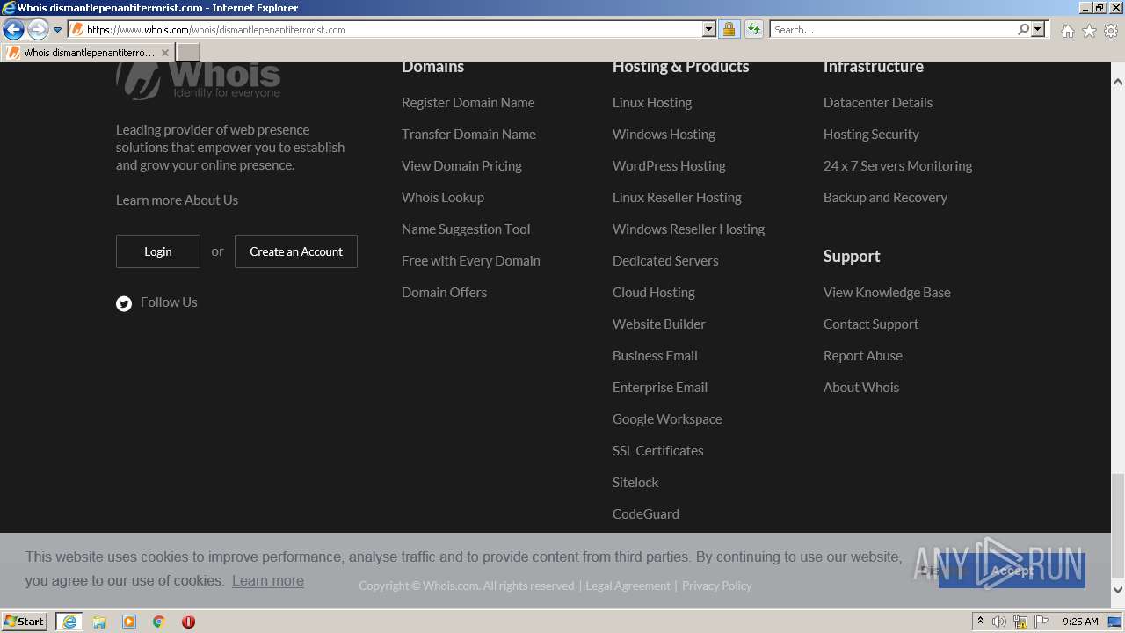Open Cloud Hosting link

[653, 293]
